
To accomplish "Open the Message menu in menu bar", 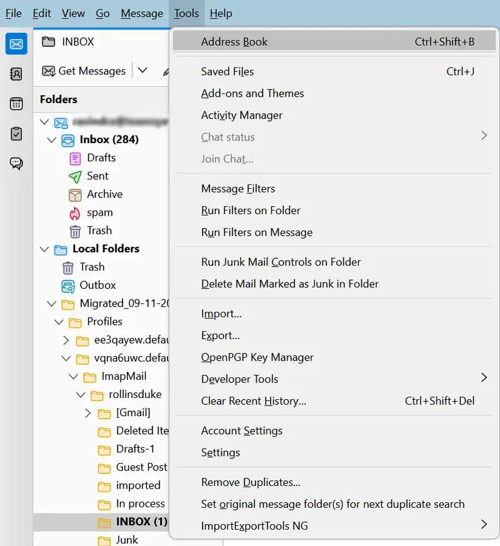I will click(142, 13).
